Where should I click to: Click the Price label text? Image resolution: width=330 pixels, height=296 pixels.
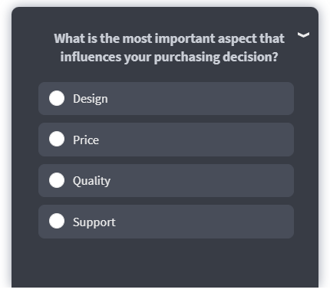pyautogui.click(x=86, y=140)
